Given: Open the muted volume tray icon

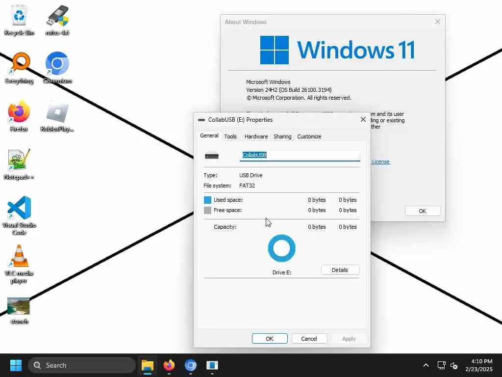Looking at the screenshot, I should [x=453, y=365].
